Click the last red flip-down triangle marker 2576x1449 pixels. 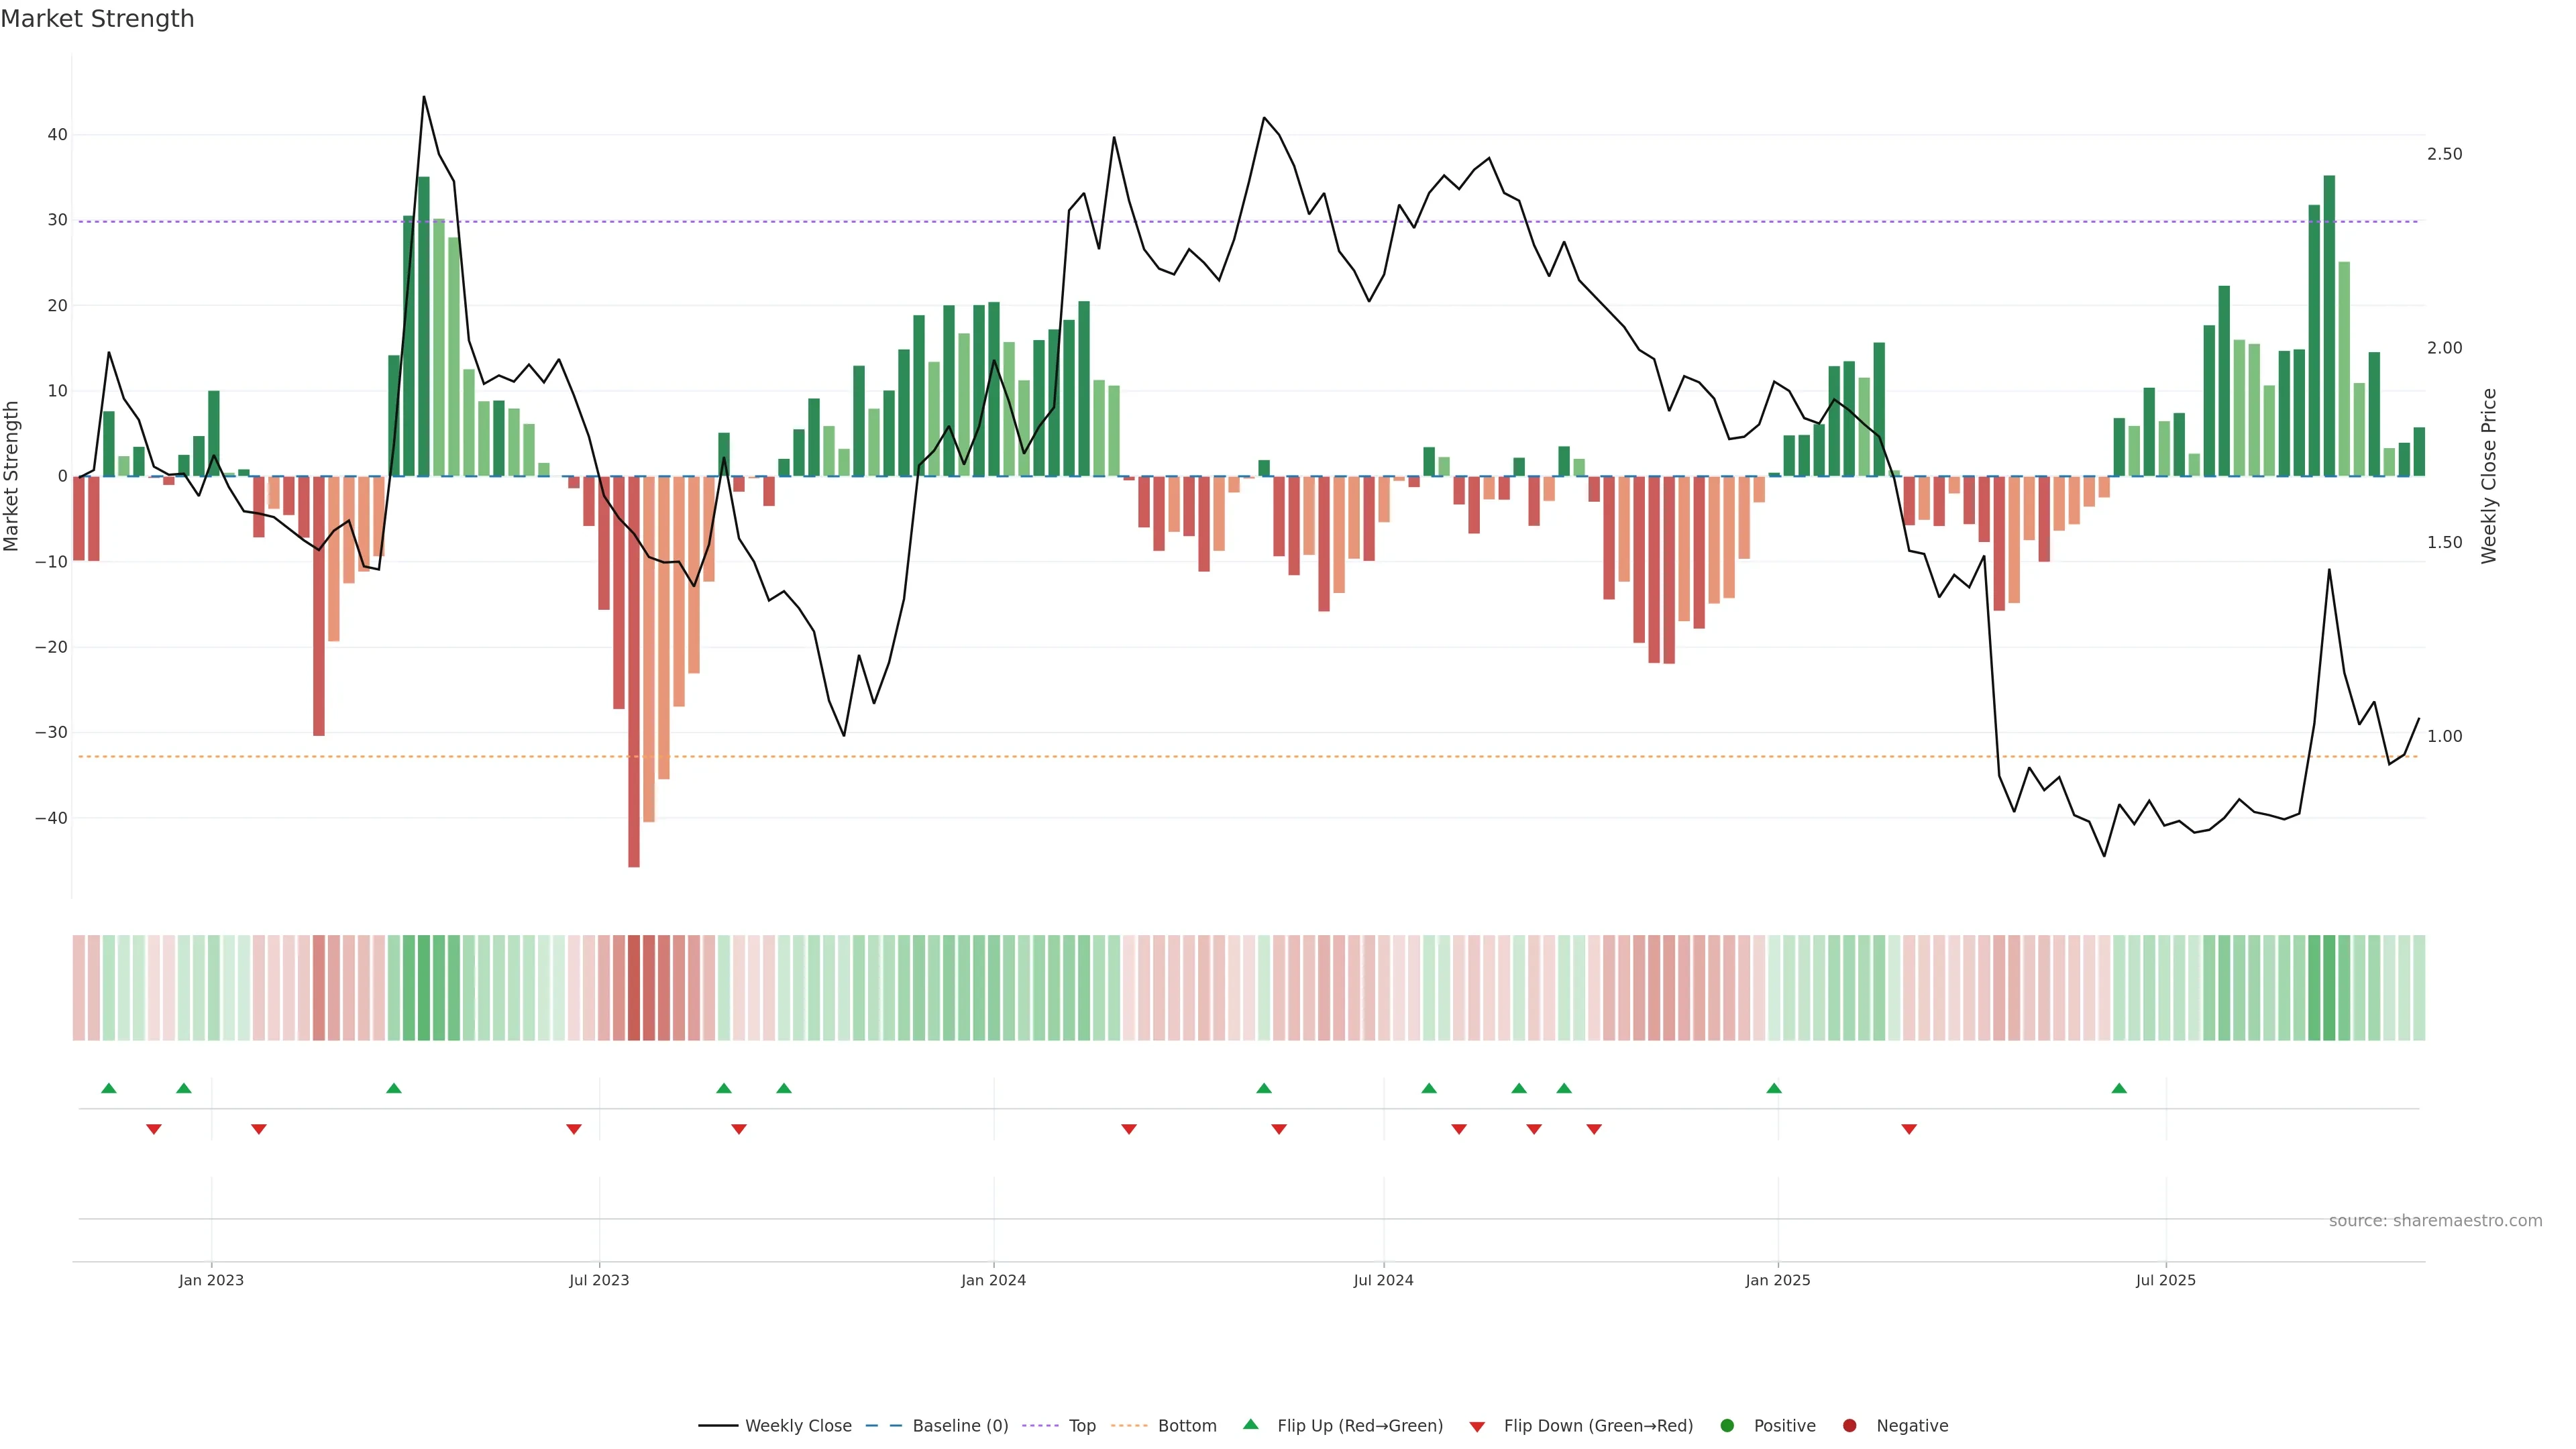tap(1909, 1129)
